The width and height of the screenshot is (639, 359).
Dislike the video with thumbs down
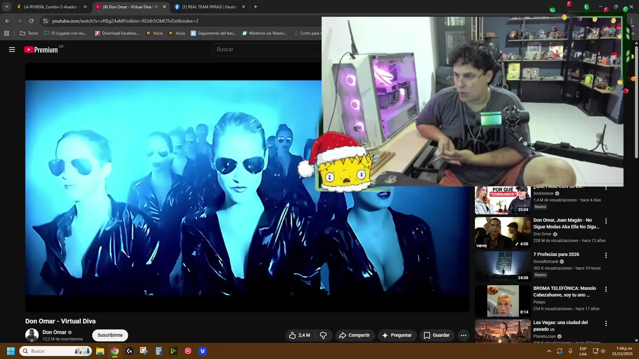pyautogui.click(x=323, y=335)
